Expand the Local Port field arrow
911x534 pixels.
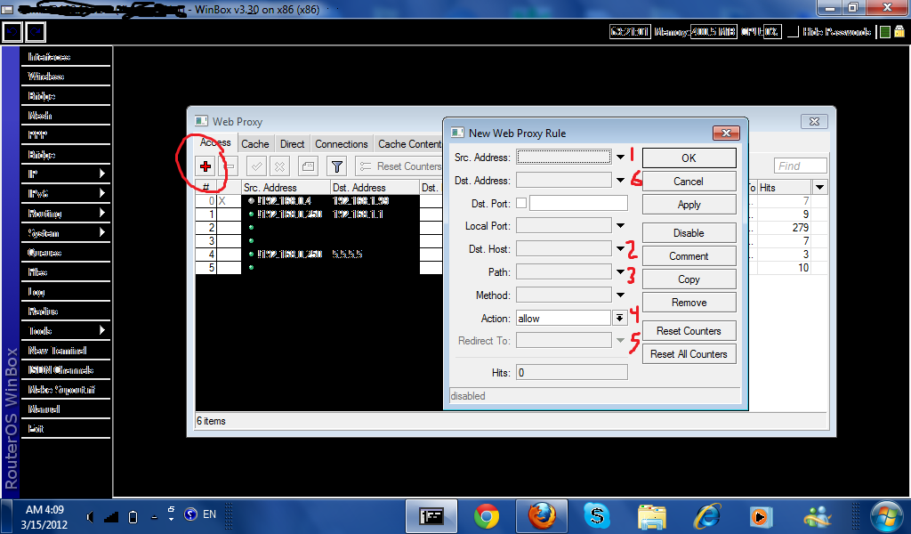click(620, 225)
